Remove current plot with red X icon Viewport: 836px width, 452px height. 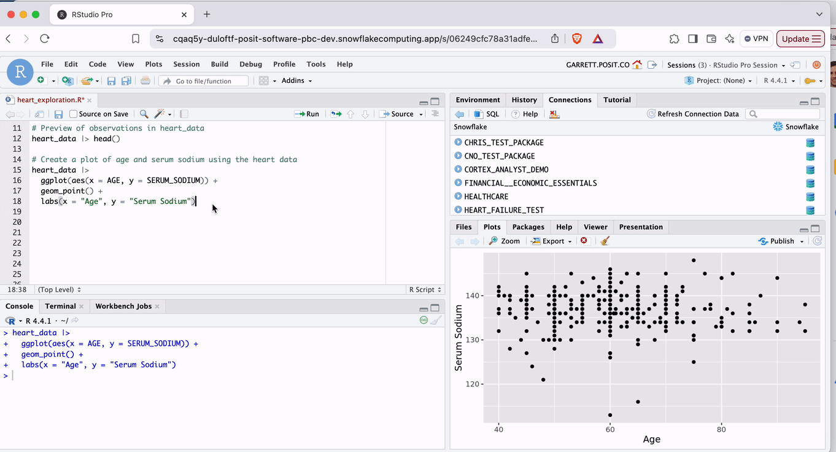[x=584, y=241]
